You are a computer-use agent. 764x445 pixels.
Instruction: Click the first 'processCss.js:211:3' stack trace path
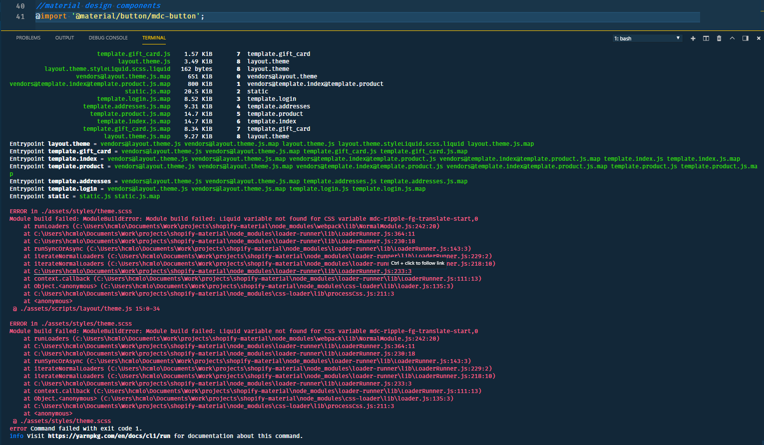click(x=214, y=294)
